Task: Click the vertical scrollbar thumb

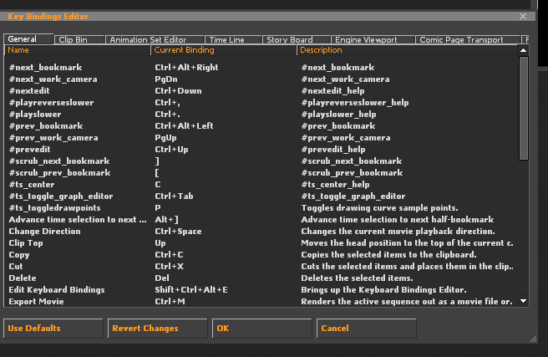Action: 523,107
